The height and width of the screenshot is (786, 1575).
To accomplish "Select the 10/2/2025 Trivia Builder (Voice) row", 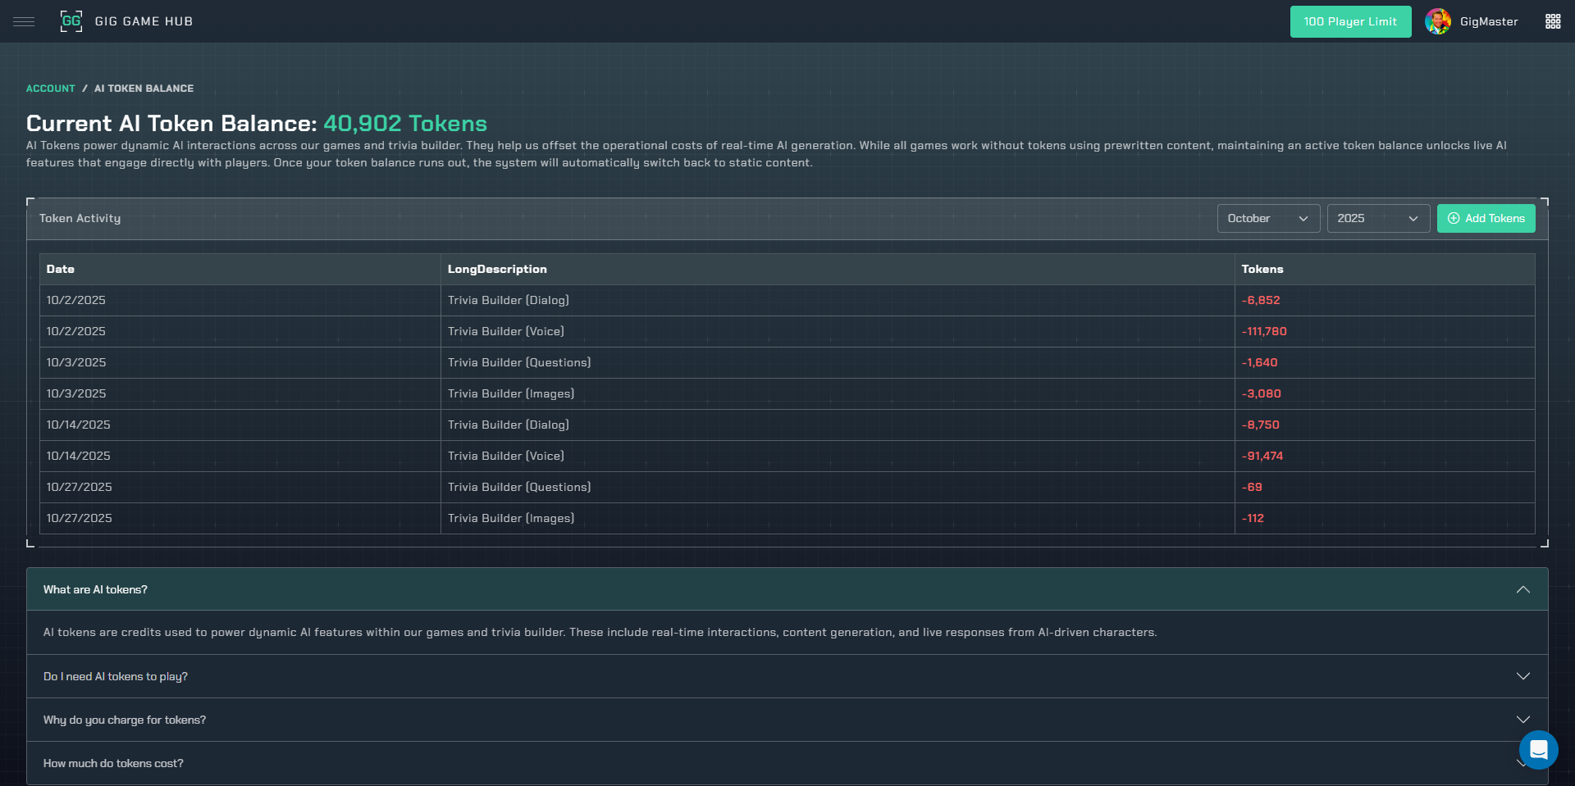I will 506,331.
